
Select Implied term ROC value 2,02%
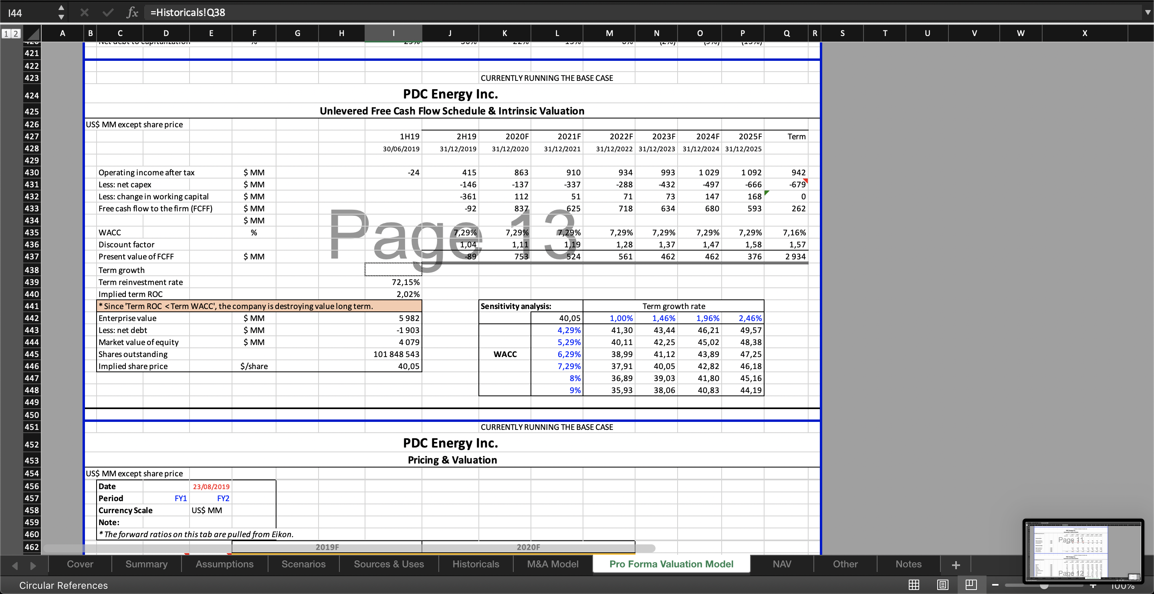[x=393, y=294]
